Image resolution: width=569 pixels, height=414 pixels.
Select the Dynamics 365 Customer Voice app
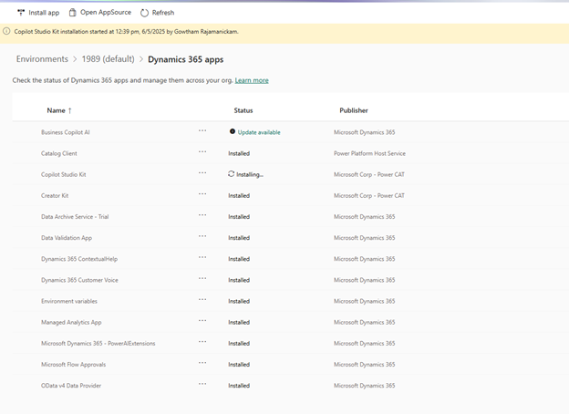[79, 280]
